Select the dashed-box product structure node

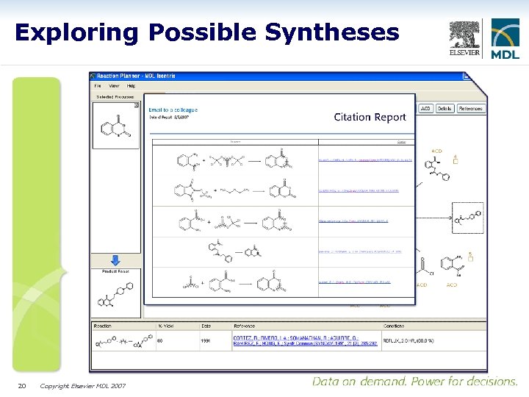(x=467, y=218)
